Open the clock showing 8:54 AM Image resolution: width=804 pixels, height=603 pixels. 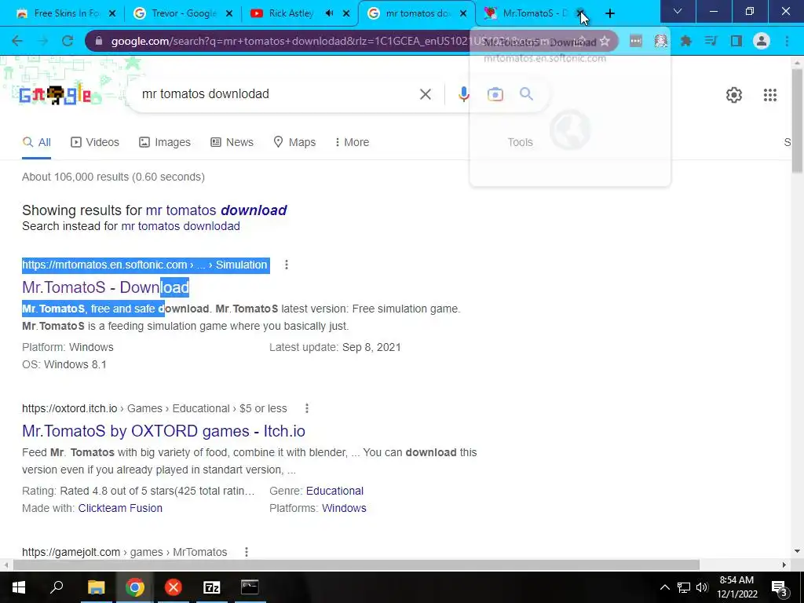point(736,587)
